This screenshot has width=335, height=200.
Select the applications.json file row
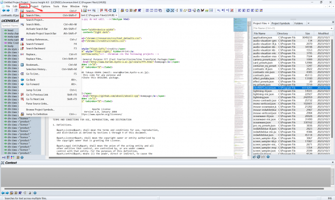tap(292, 38)
